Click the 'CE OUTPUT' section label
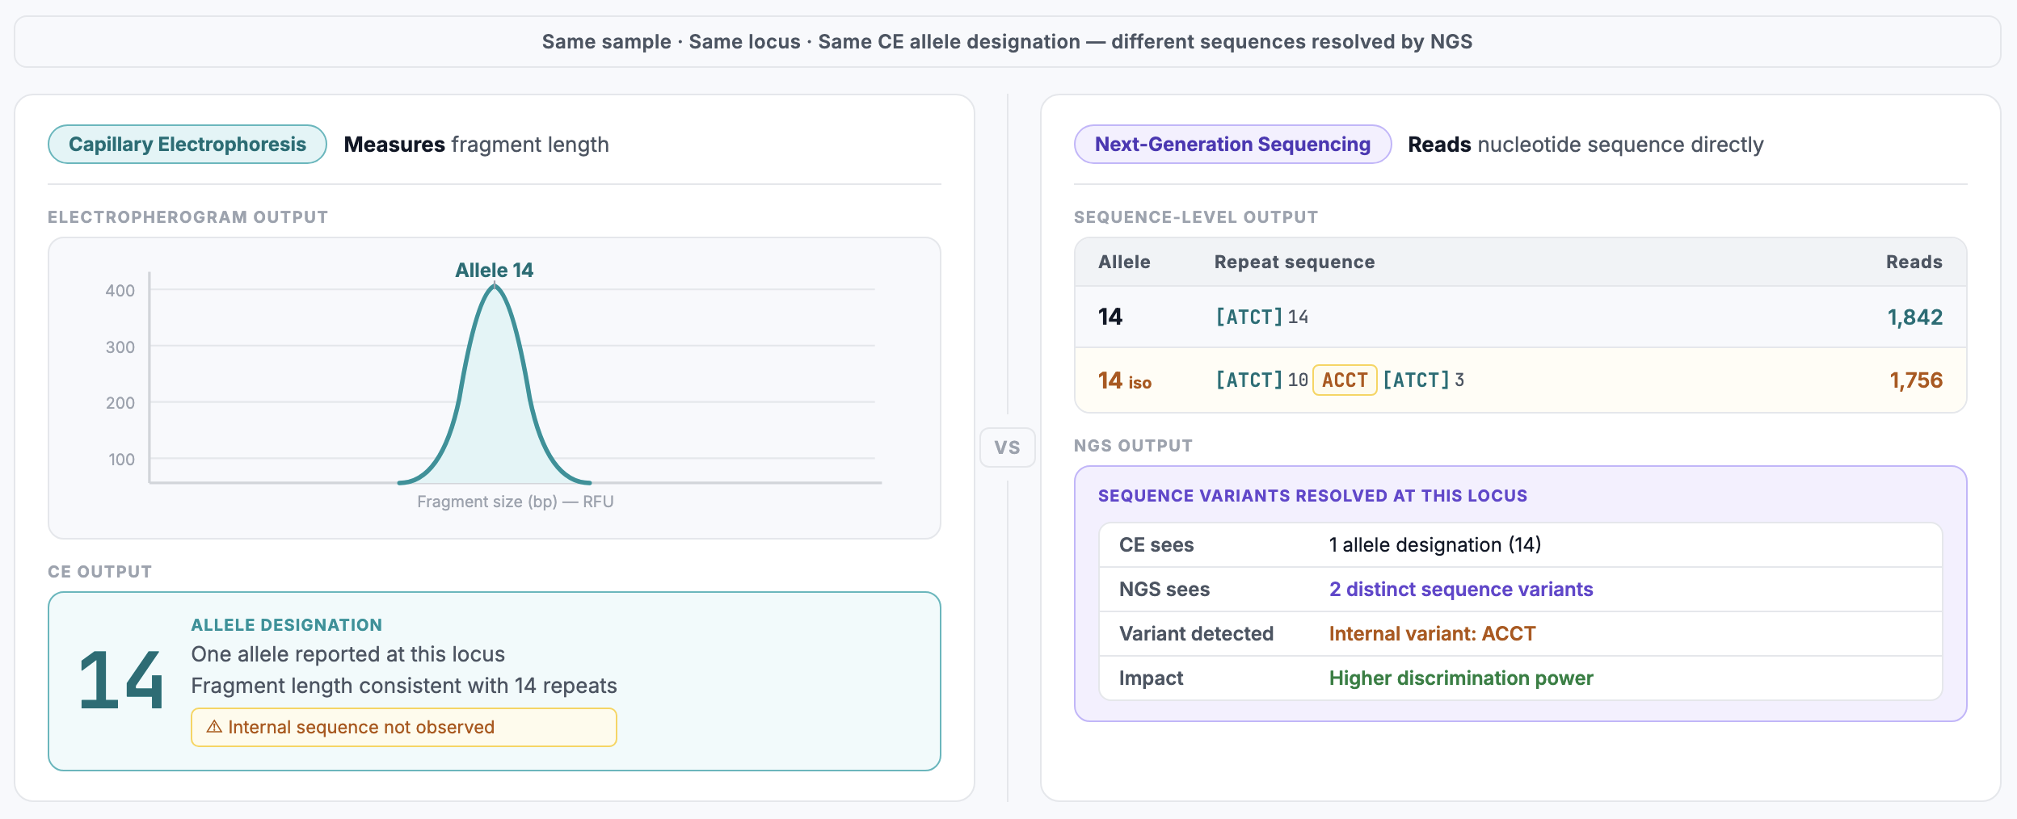Image resolution: width=2017 pixels, height=819 pixels. tap(99, 572)
